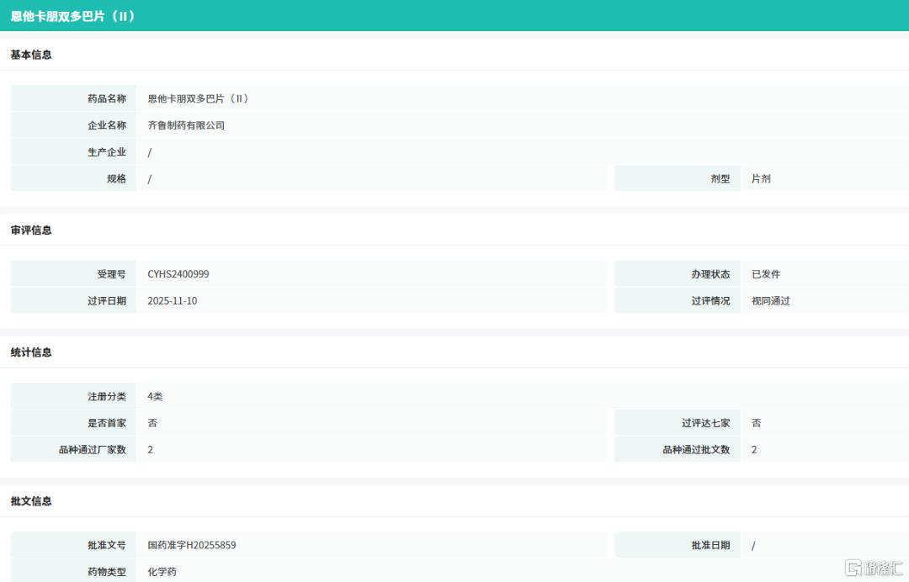Click the 过评达七家 label

pos(705,423)
